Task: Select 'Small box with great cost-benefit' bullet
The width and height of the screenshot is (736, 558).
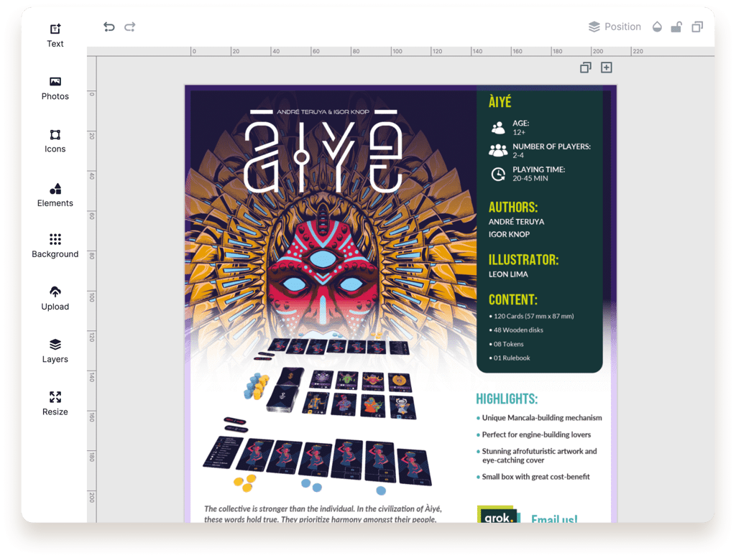Action: pos(533,477)
